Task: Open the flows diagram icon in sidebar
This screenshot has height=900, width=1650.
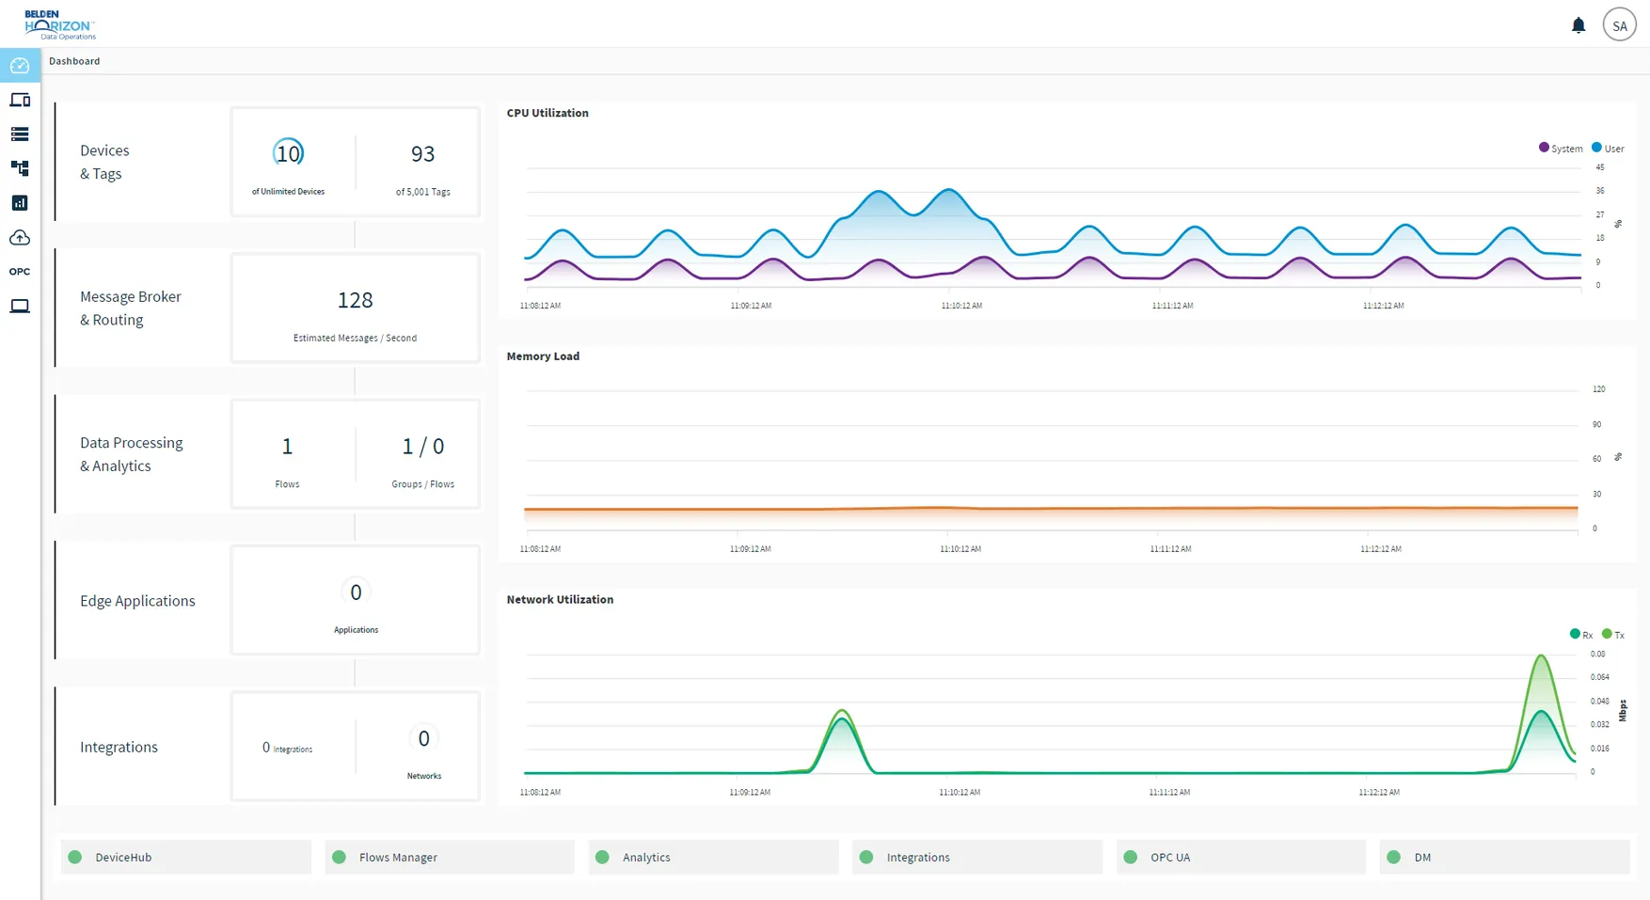Action: coord(20,168)
